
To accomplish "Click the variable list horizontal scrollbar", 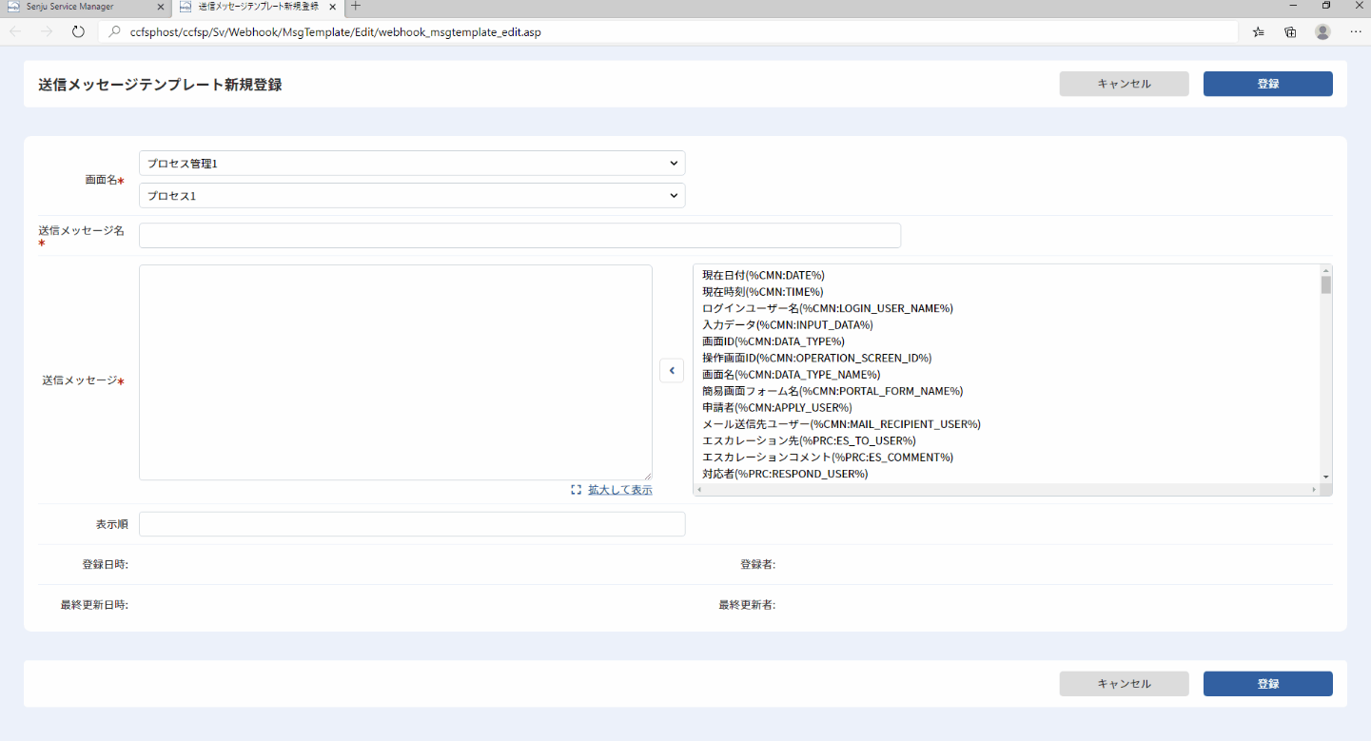I will coord(1007,490).
